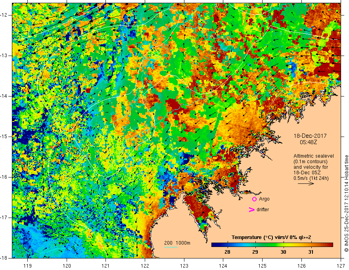Click latitude axis label '-12'
Screen dimensions: 349x270
coord(4,15)
